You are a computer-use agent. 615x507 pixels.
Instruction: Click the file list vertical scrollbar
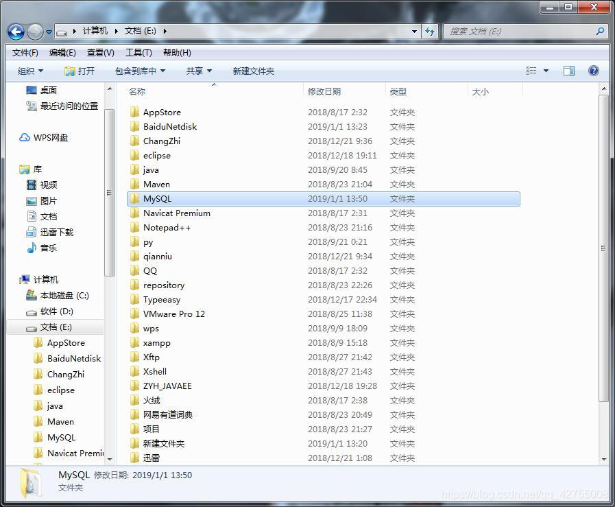pyautogui.click(x=603, y=248)
